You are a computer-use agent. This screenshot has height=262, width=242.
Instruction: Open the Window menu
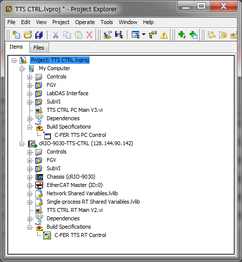tap(128, 22)
